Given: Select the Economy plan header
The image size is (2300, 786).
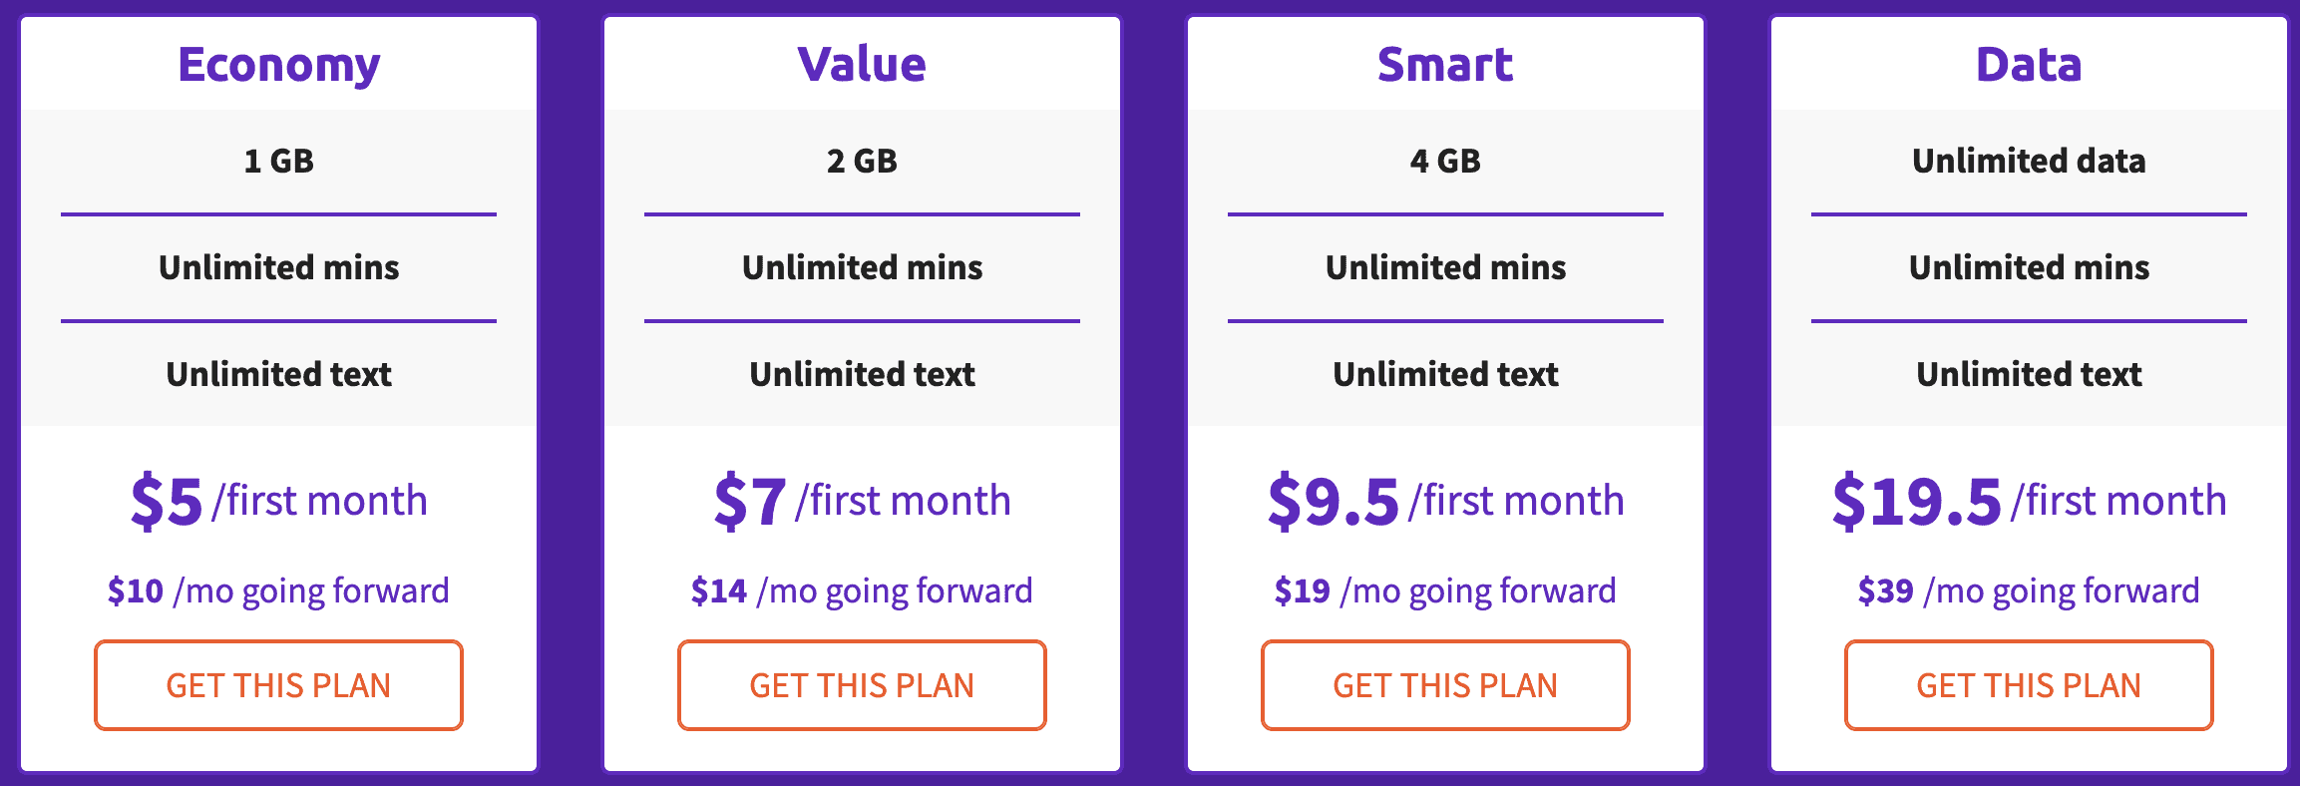Looking at the screenshot, I should 277,63.
